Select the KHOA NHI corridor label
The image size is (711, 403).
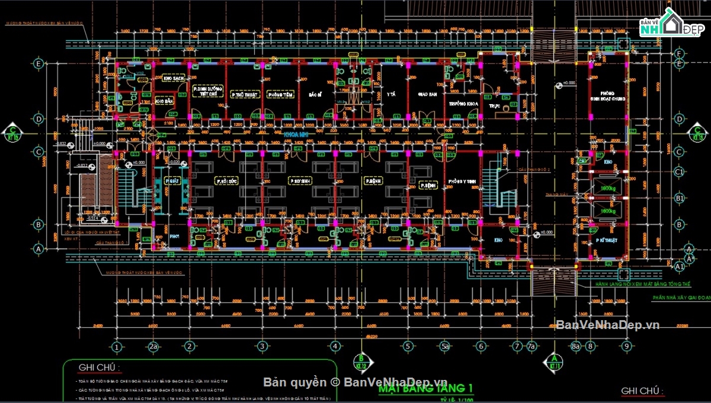click(x=297, y=135)
